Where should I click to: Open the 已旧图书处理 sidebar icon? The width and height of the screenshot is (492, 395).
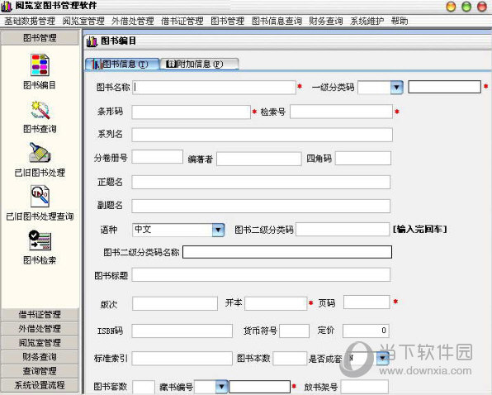click(x=40, y=153)
